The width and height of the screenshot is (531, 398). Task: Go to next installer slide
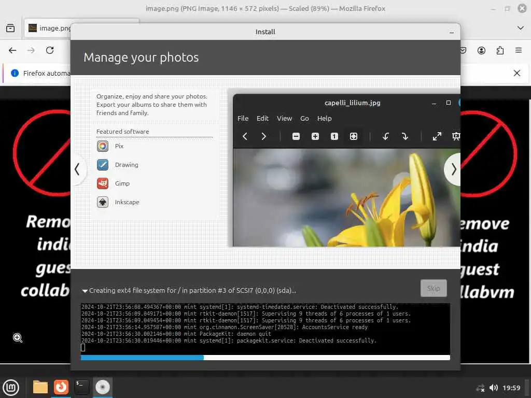pos(453,169)
